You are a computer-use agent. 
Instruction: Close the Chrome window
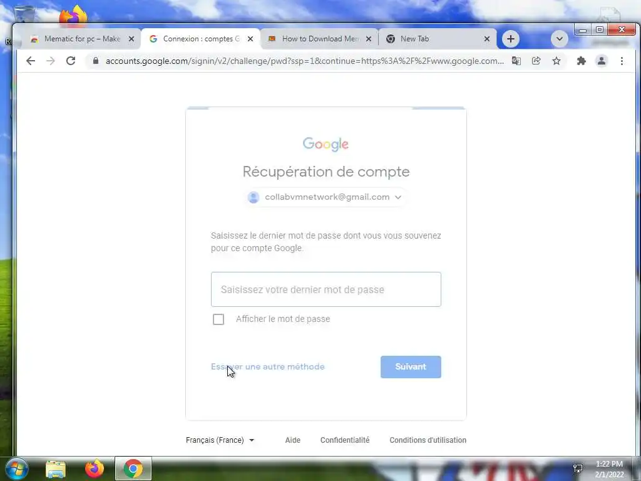coord(622,30)
